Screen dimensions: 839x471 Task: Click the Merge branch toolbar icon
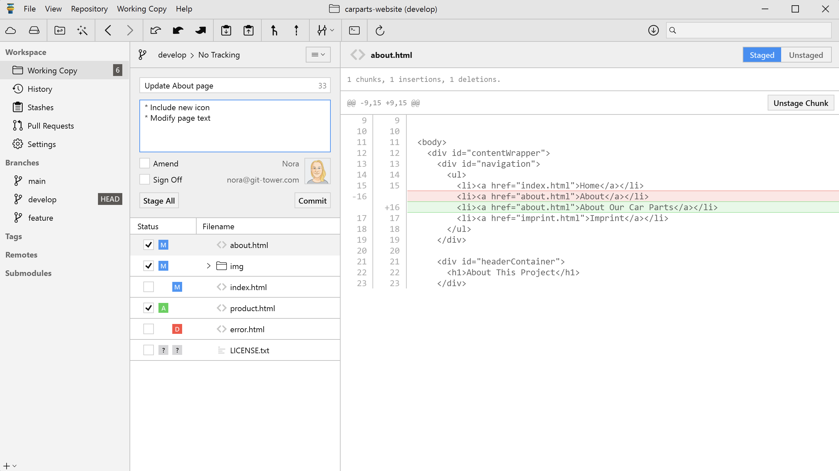(x=274, y=31)
